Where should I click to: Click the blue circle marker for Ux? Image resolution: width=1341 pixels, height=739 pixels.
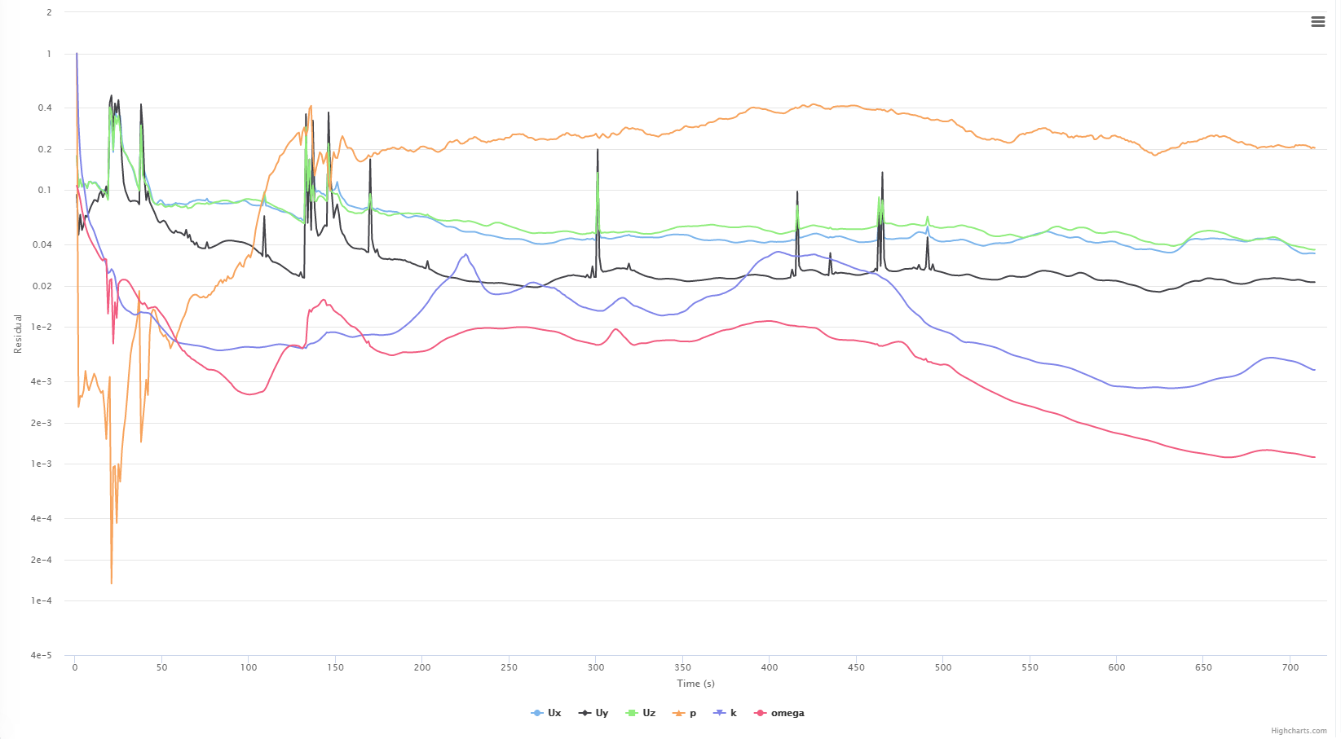click(537, 713)
